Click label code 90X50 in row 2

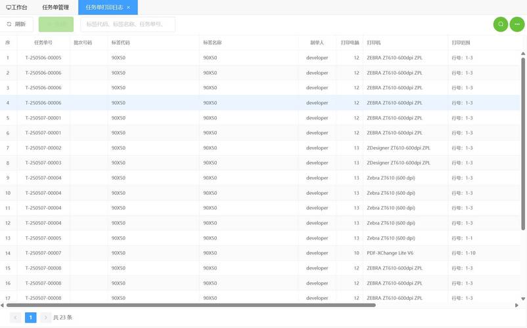(118, 73)
